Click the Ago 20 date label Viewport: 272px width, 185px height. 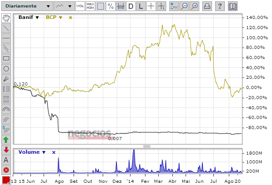(x=232, y=181)
